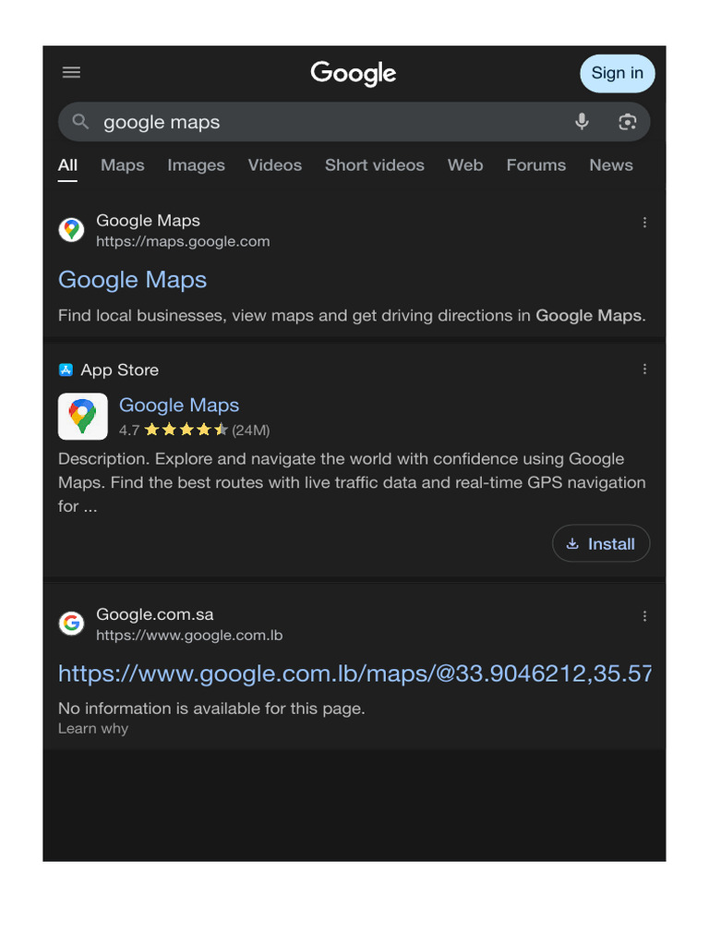Switch to the Maps tab
The width and height of the screenshot is (709, 946).
[123, 165]
